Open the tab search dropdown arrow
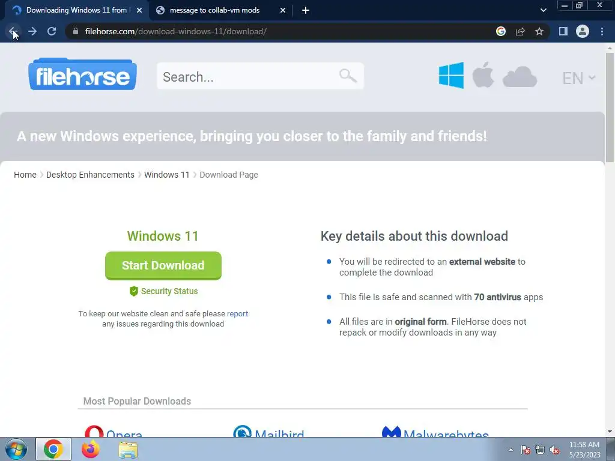 pyautogui.click(x=543, y=10)
